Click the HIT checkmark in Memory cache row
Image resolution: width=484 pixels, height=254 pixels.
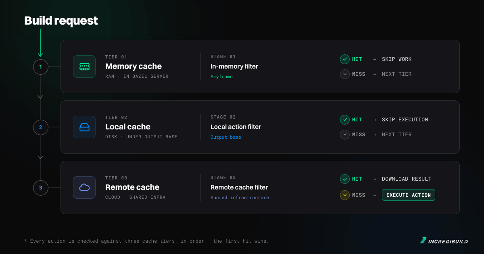345,59
